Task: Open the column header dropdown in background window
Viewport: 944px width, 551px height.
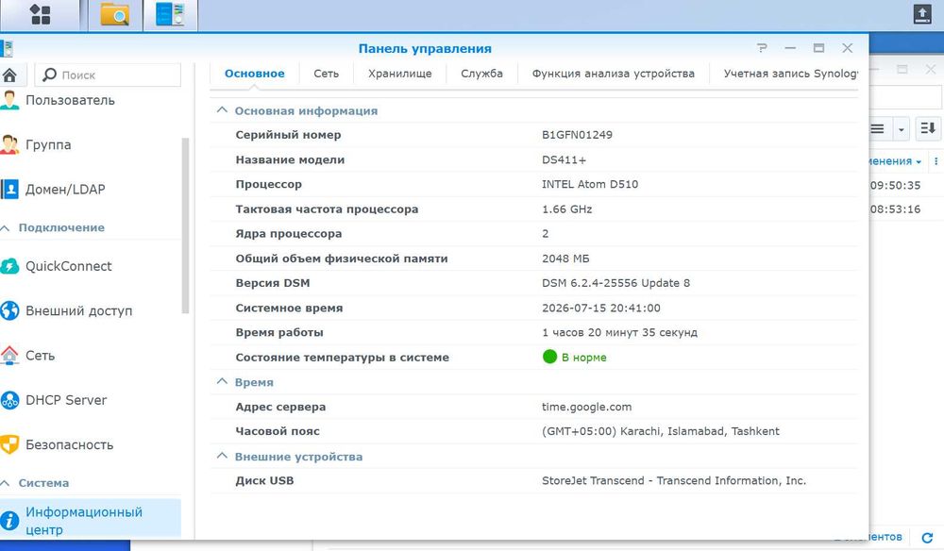Action: click(x=919, y=161)
